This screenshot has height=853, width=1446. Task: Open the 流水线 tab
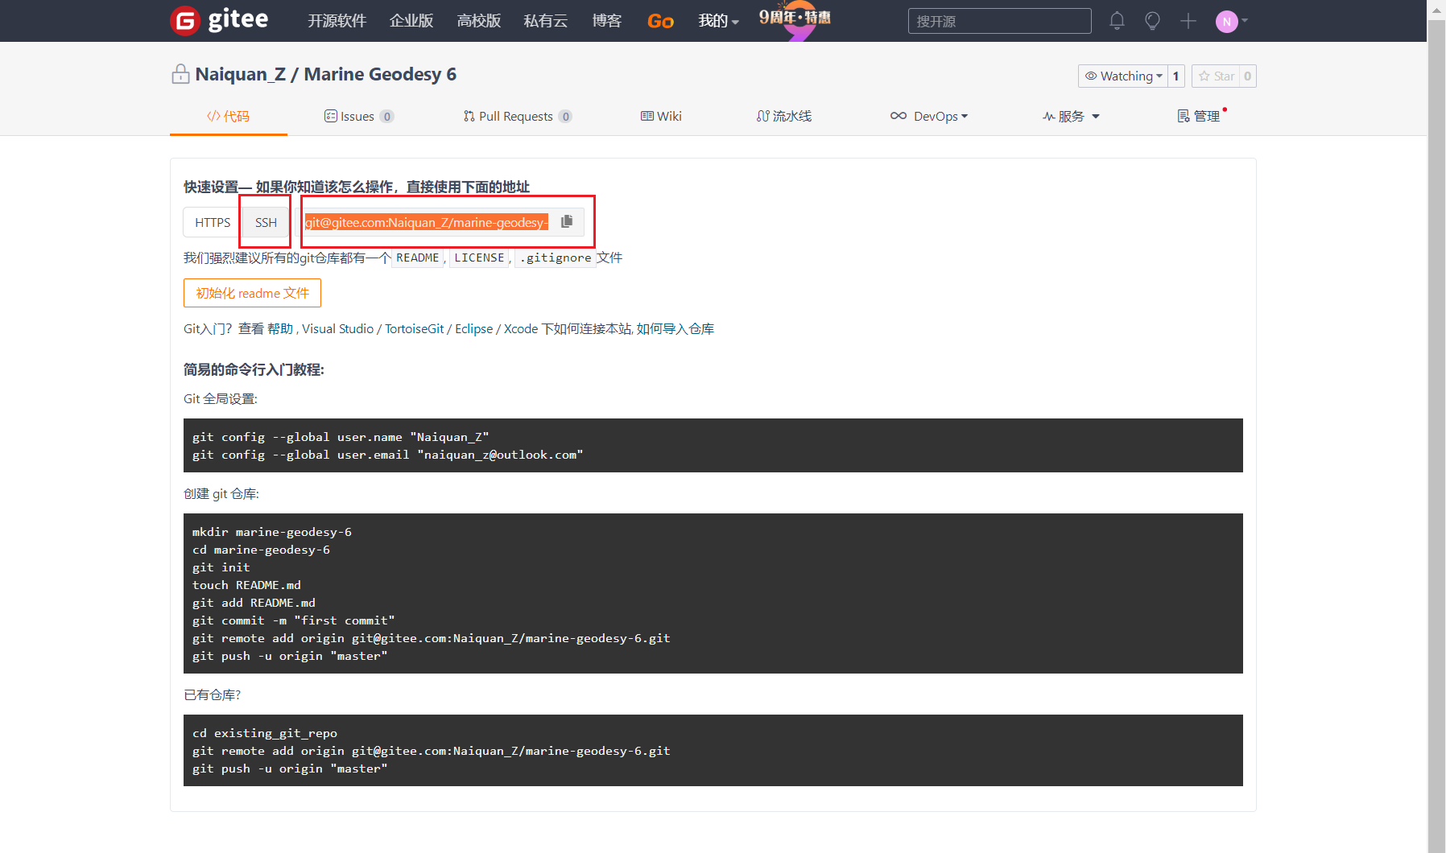pyautogui.click(x=784, y=116)
